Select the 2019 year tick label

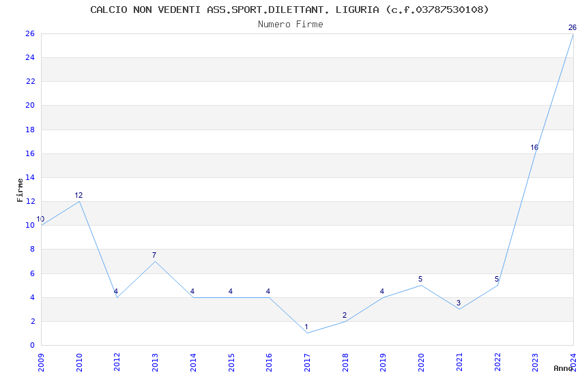coord(383,361)
